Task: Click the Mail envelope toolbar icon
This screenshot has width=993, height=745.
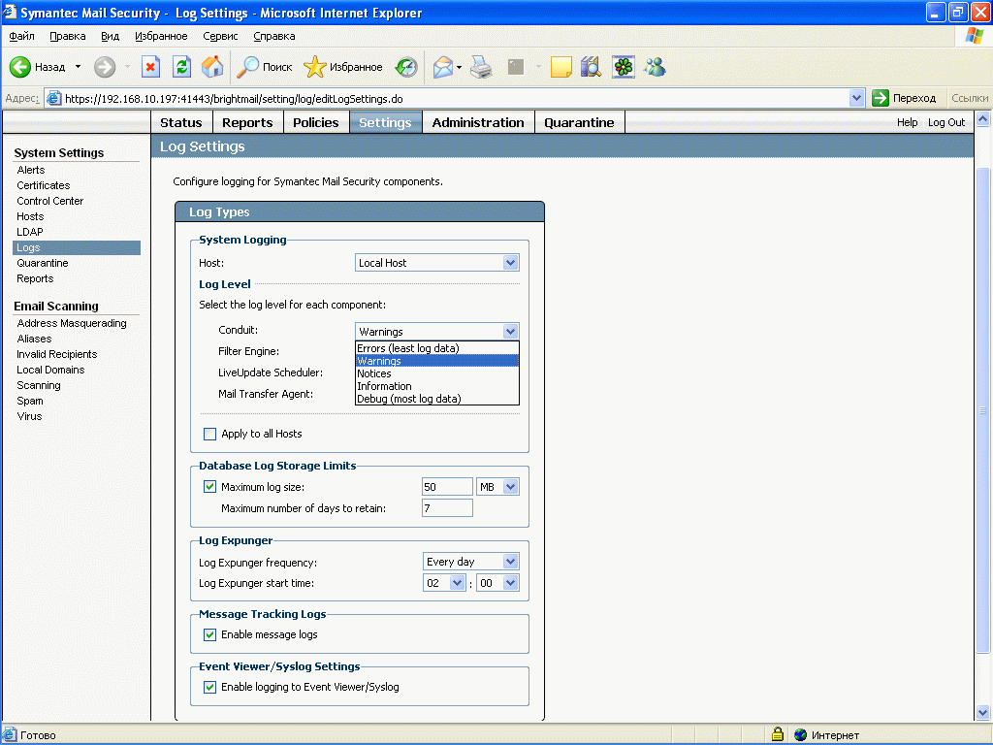Action: point(443,67)
